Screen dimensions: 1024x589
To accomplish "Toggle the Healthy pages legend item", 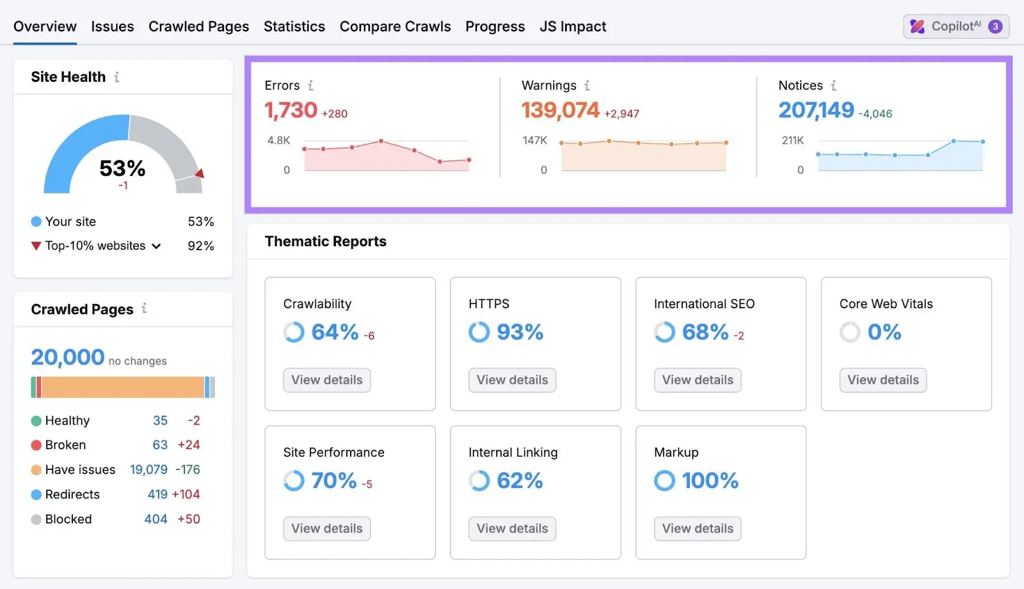I will click(67, 420).
